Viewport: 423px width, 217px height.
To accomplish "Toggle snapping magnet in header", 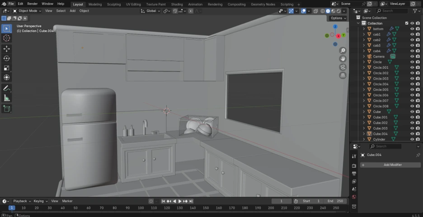I will click(175, 11).
